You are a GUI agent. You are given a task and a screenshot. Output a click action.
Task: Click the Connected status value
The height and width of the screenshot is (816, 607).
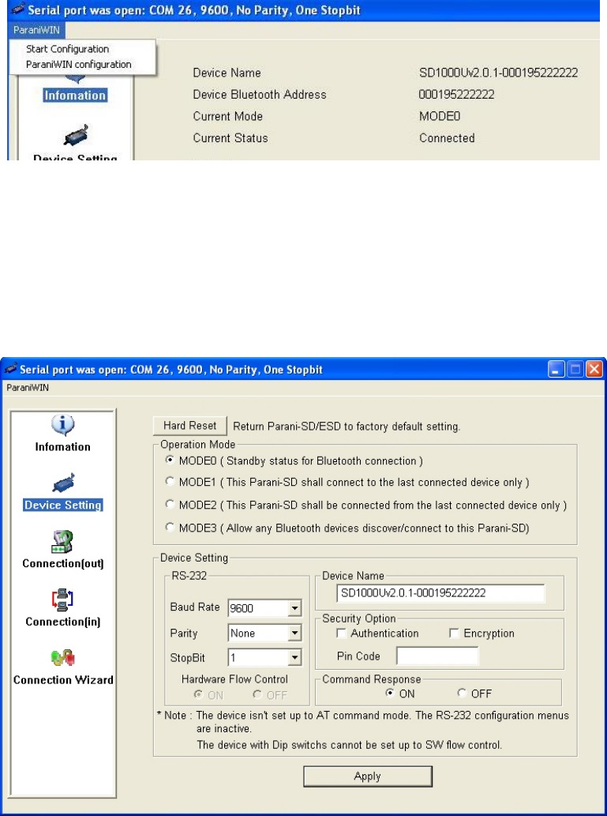(447, 138)
